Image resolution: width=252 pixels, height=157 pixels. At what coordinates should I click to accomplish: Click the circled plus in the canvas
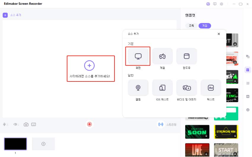(89, 66)
